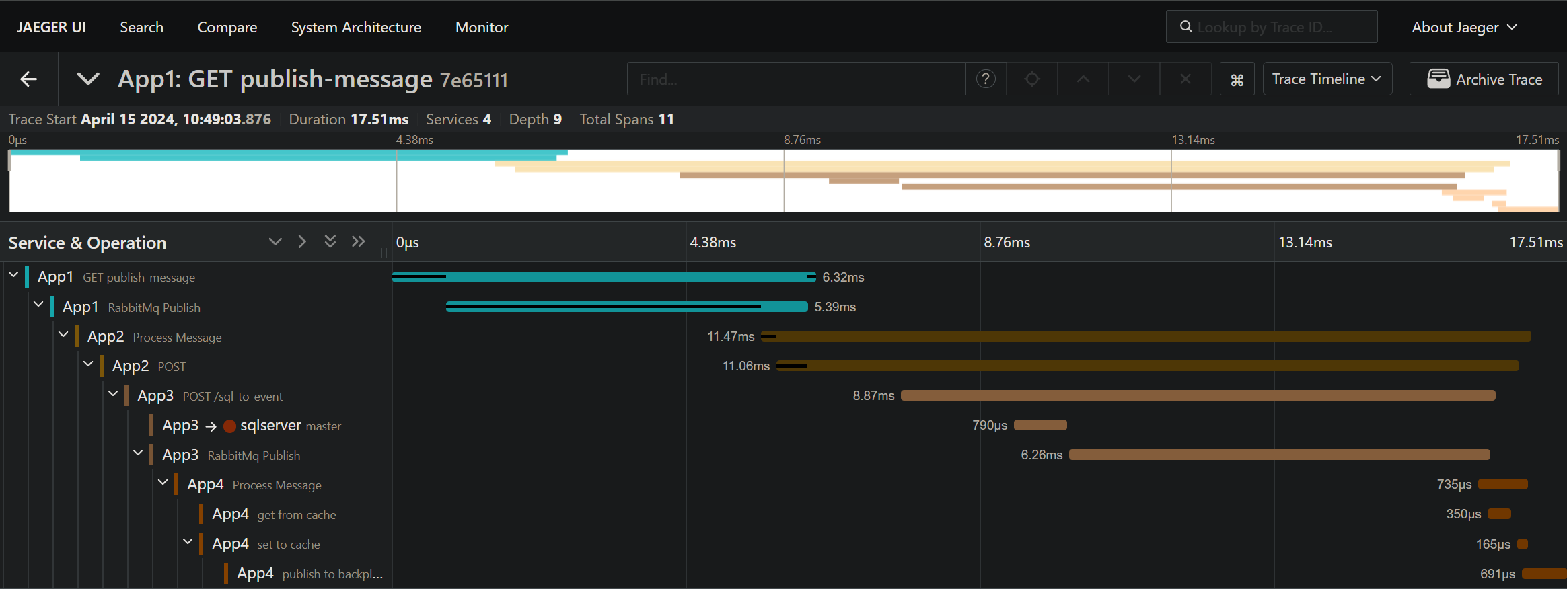Click the Archive Trace button

coord(1484,79)
